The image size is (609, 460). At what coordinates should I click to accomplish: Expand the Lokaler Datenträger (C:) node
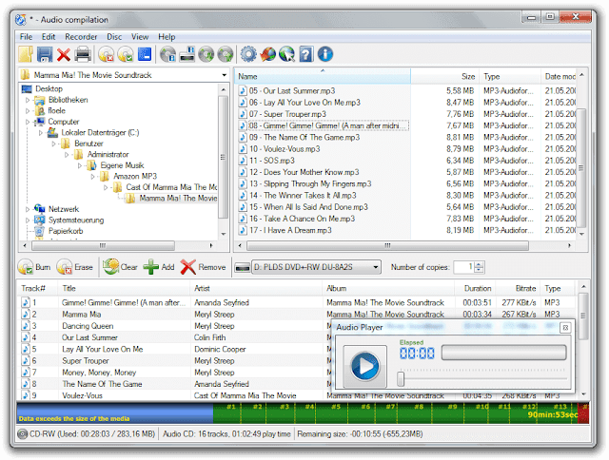point(41,133)
